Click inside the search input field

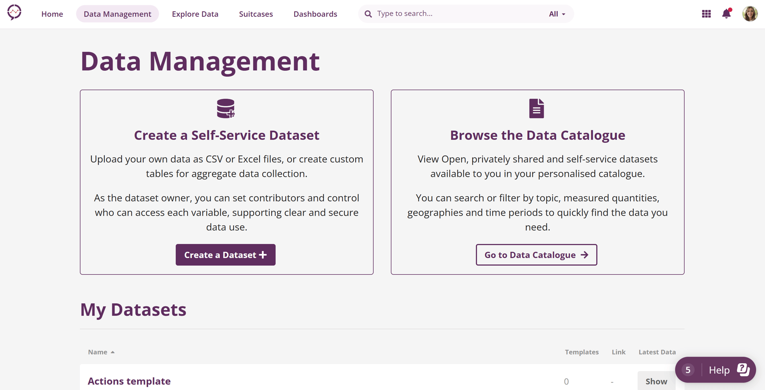426,13
